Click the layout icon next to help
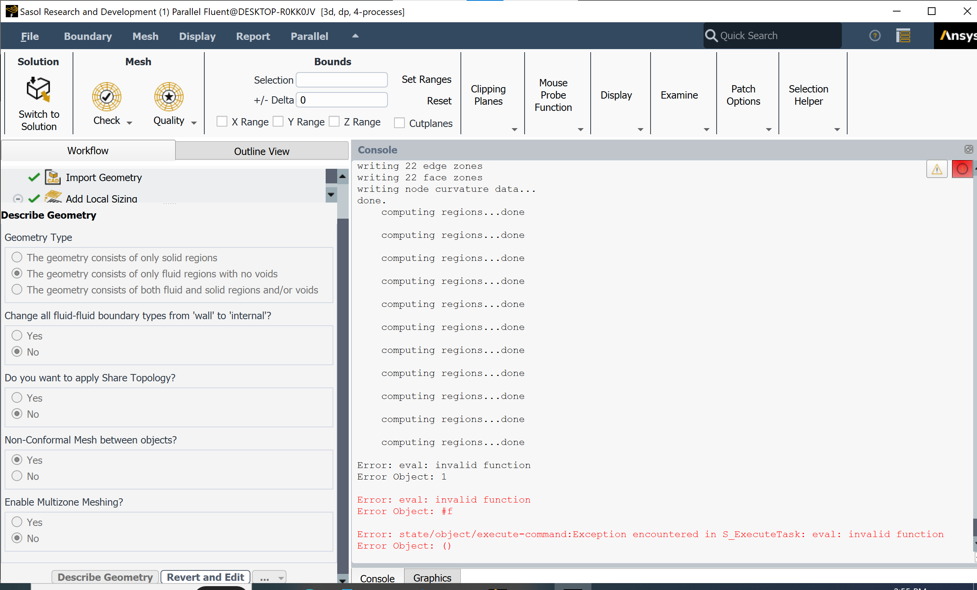 click(903, 36)
